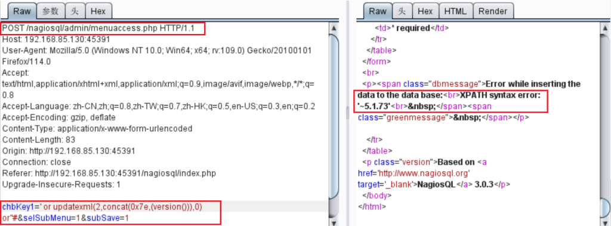Select the response Raw tab
Viewport: 611px width, 226px height.
(x=378, y=11)
